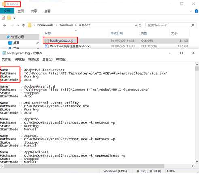Click the AdaptiveSleepService name text
This screenshot has width=199, height=174.
[44, 70]
